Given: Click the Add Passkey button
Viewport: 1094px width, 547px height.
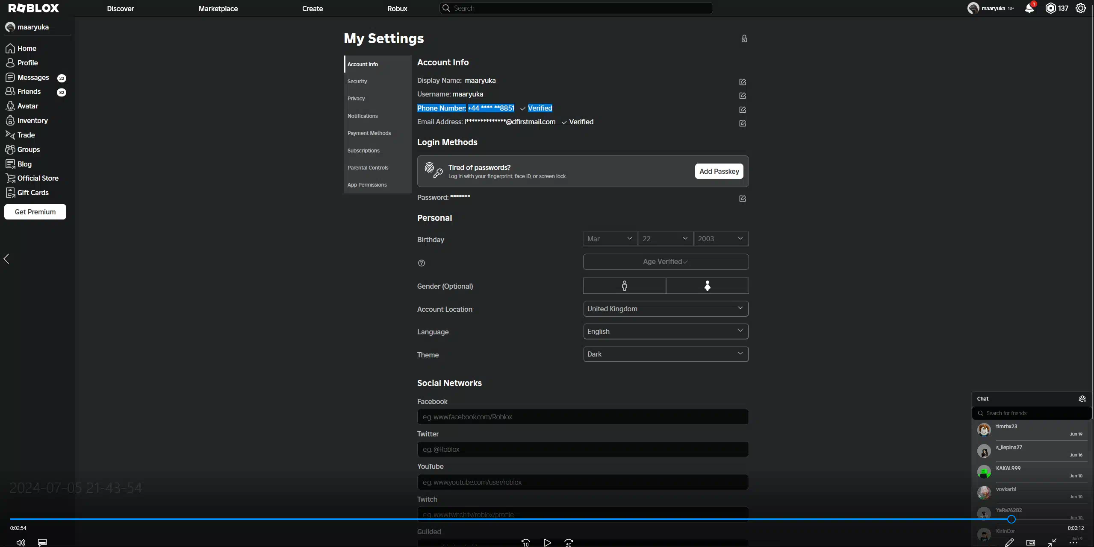Looking at the screenshot, I should [719, 171].
